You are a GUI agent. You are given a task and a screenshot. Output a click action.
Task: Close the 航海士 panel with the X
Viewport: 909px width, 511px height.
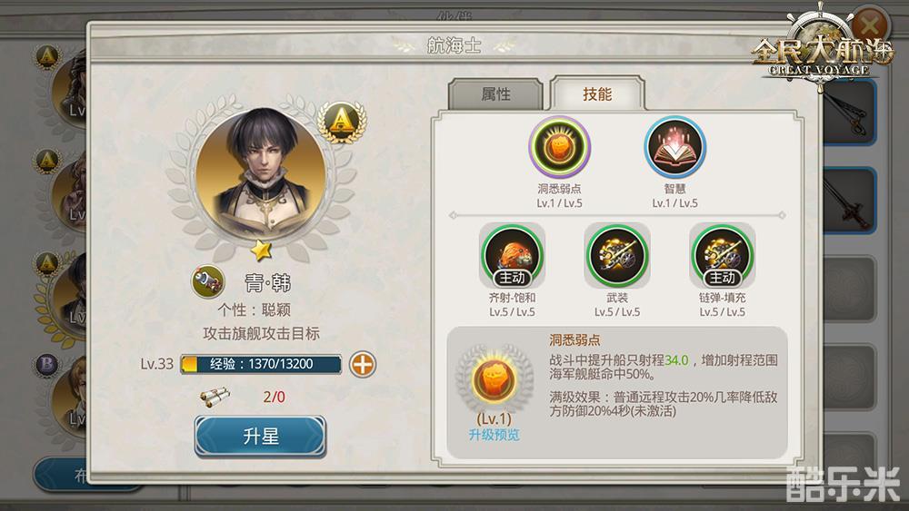[870, 25]
